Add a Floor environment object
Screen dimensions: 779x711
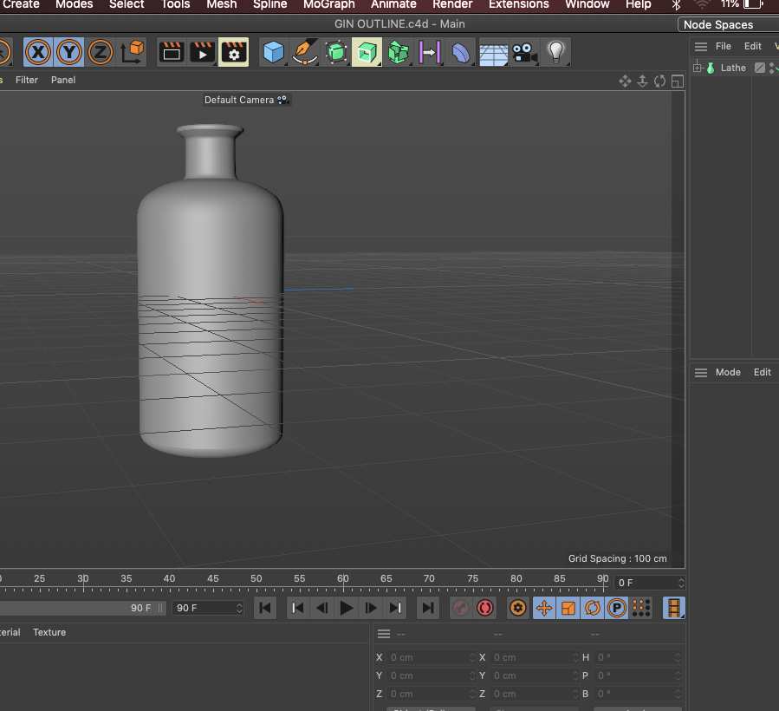[493, 54]
